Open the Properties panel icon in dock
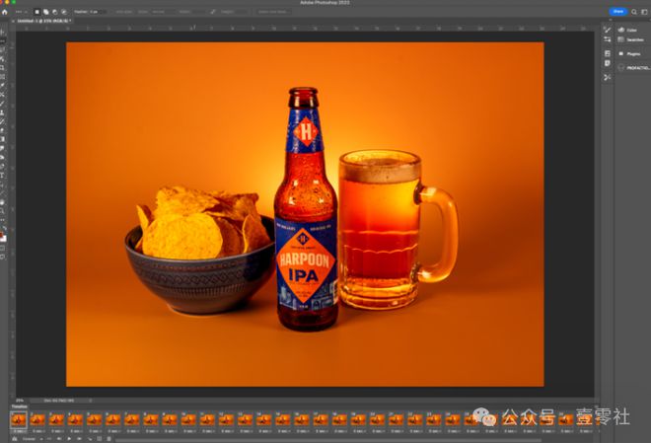This screenshot has height=443, width=651. [607, 53]
